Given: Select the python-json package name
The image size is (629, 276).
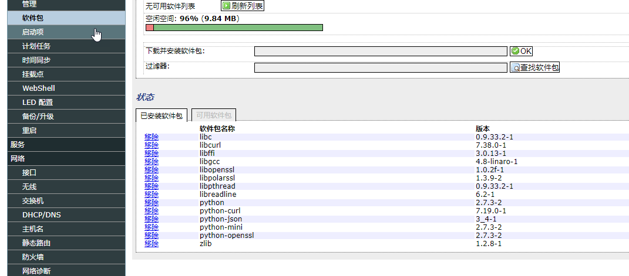Looking at the screenshot, I should 221,219.
